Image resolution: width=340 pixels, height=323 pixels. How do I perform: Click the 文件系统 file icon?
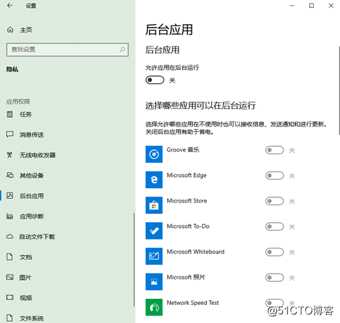(9, 318)
